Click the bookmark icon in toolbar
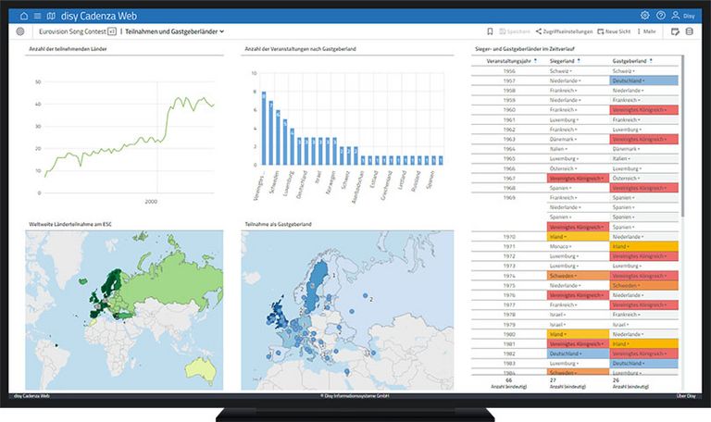Screen dimensions: 711x422 (x=490, y=31)
